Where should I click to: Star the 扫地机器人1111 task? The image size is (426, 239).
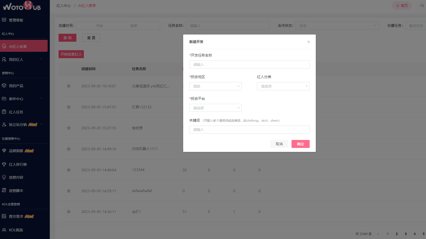(x=68, y=149)
